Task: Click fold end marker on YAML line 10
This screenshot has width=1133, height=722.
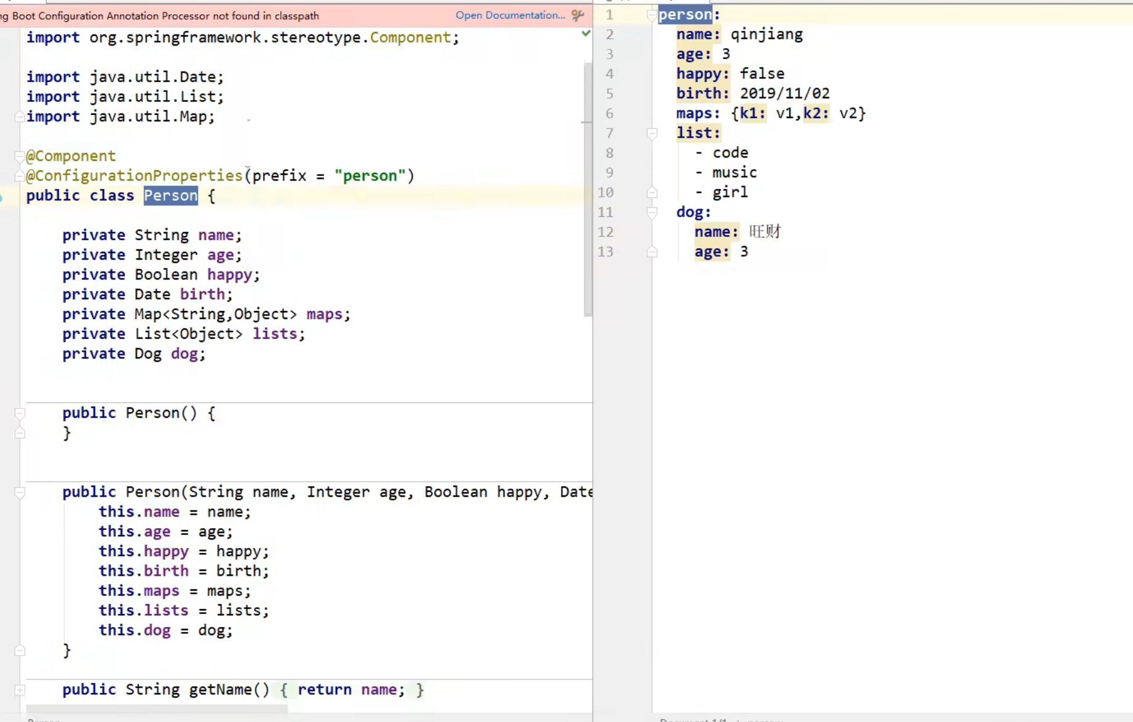Action: click(652, 193)
